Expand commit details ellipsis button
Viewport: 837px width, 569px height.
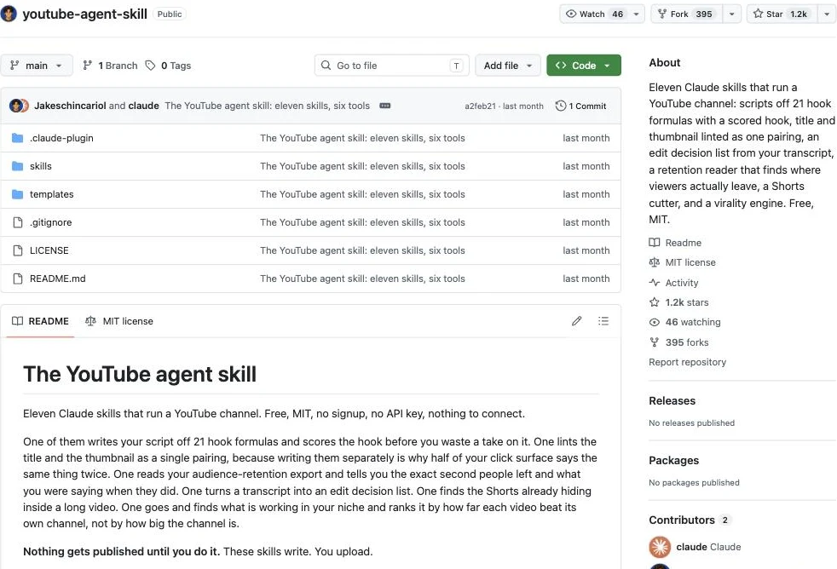point(385,106)
